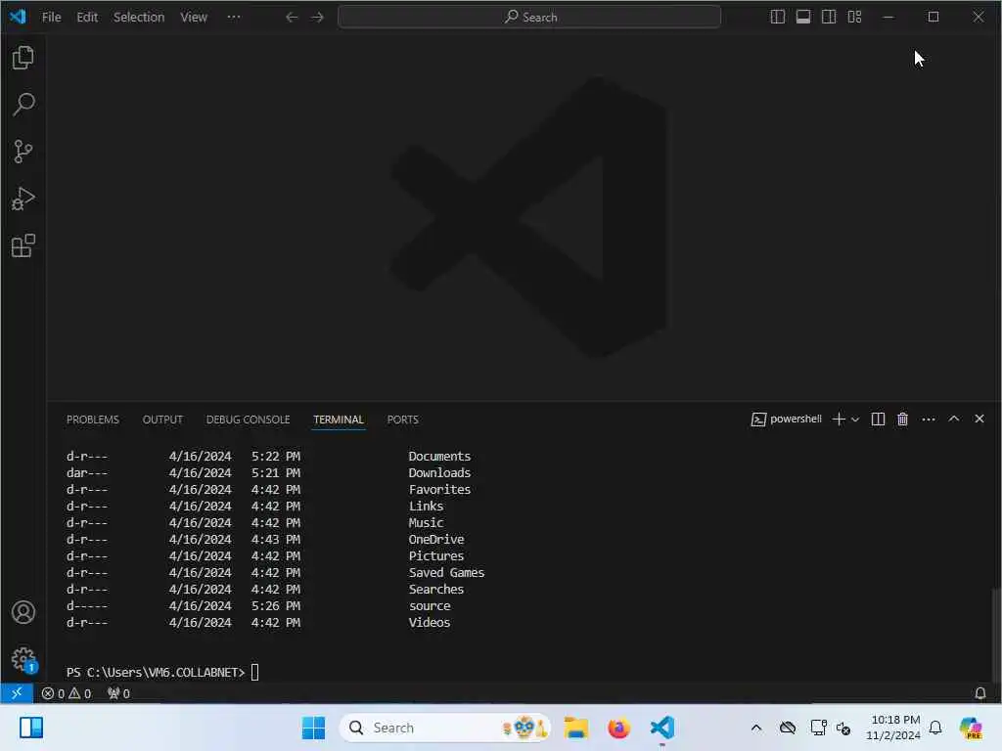The image size is (1002, 751).
Task: Click the network status tray icon
Action: point(818,728)
